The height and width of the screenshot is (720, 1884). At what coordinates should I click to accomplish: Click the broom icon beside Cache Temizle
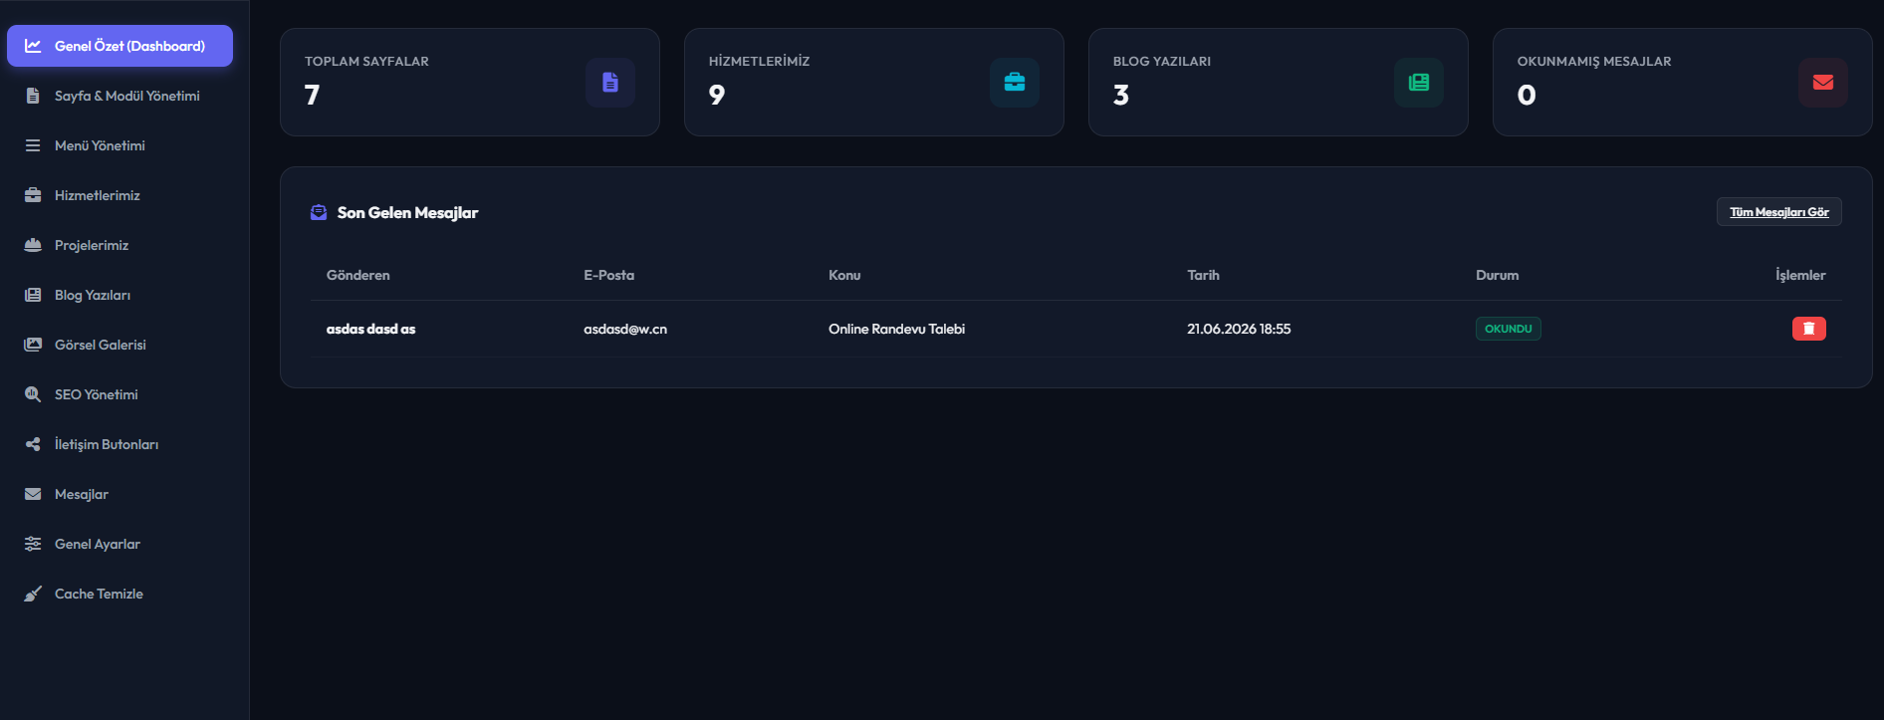pyautogui.click(x=33, y=594)
